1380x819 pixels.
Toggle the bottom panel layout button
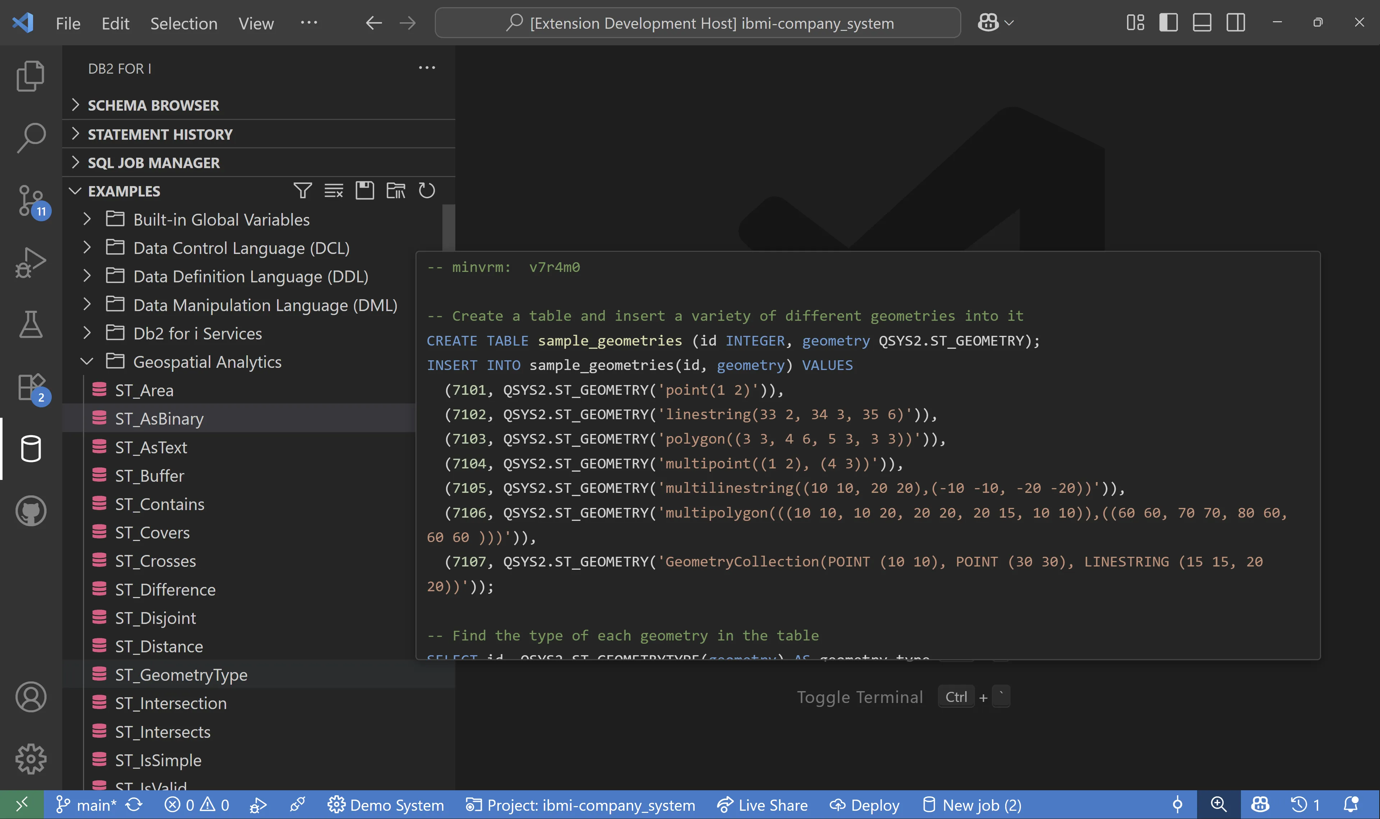[1202, 23]
